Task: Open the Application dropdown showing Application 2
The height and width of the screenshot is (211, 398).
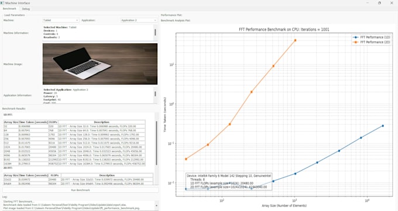Action: [139, 20]
